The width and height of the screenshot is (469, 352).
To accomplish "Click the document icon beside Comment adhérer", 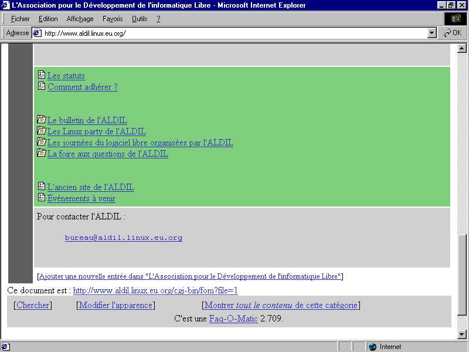I will [41, 86].
